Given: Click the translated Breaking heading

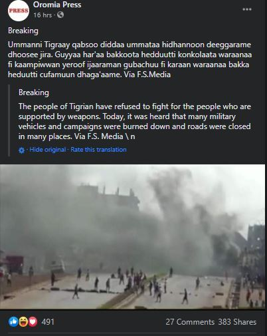Looking at the screenshot, I should click(34, 92).
